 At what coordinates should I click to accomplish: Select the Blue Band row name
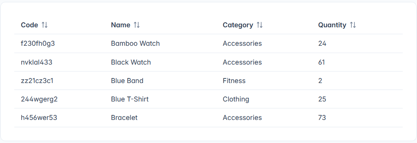point(127,81)
